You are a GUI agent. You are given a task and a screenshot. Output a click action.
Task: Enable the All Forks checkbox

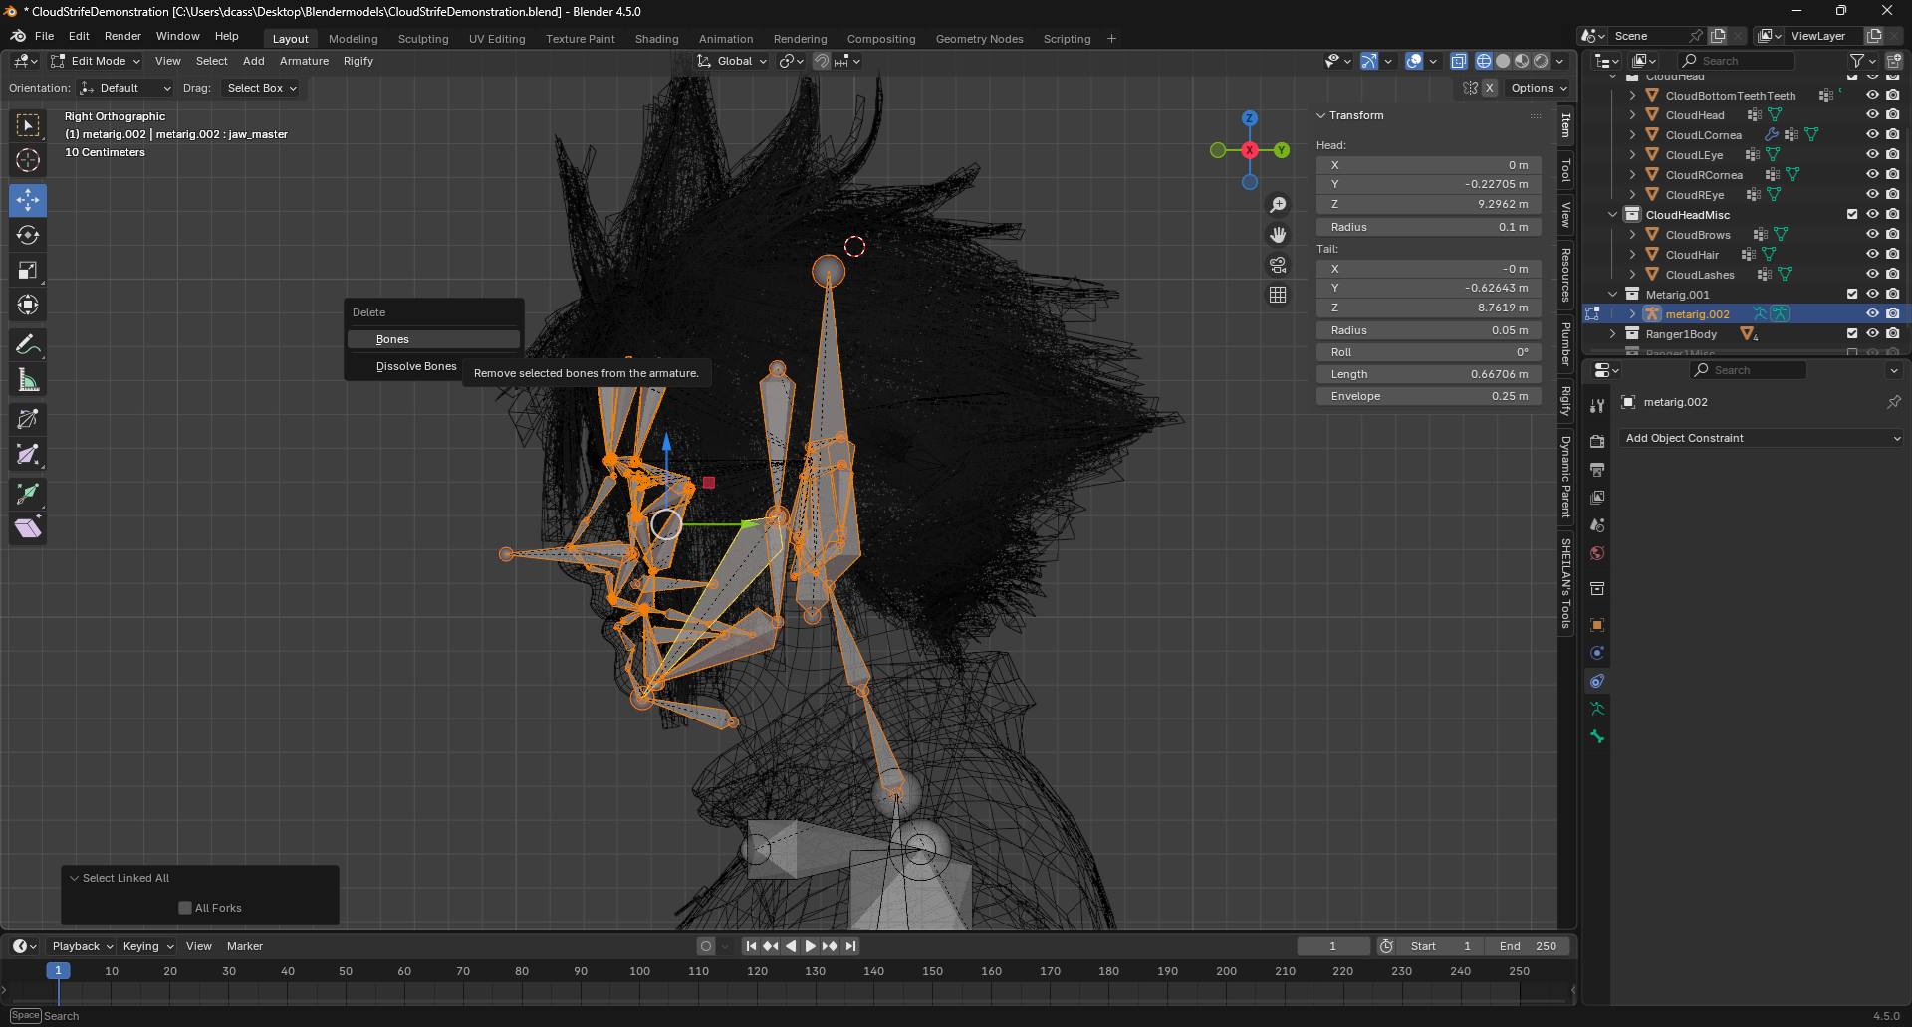pyautogui.click(x=185, y=908)
